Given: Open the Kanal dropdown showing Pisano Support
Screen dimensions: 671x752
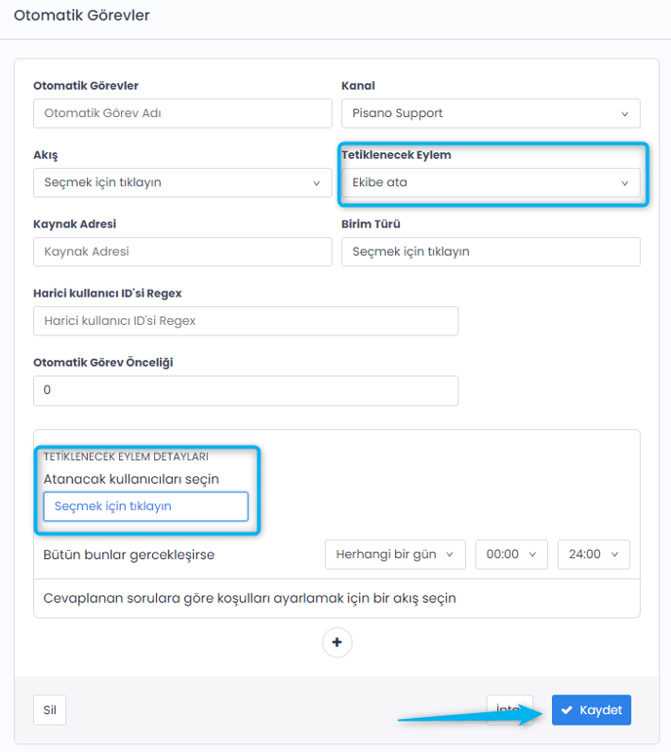Looking at the screenshot, I should tap(491, 113).
